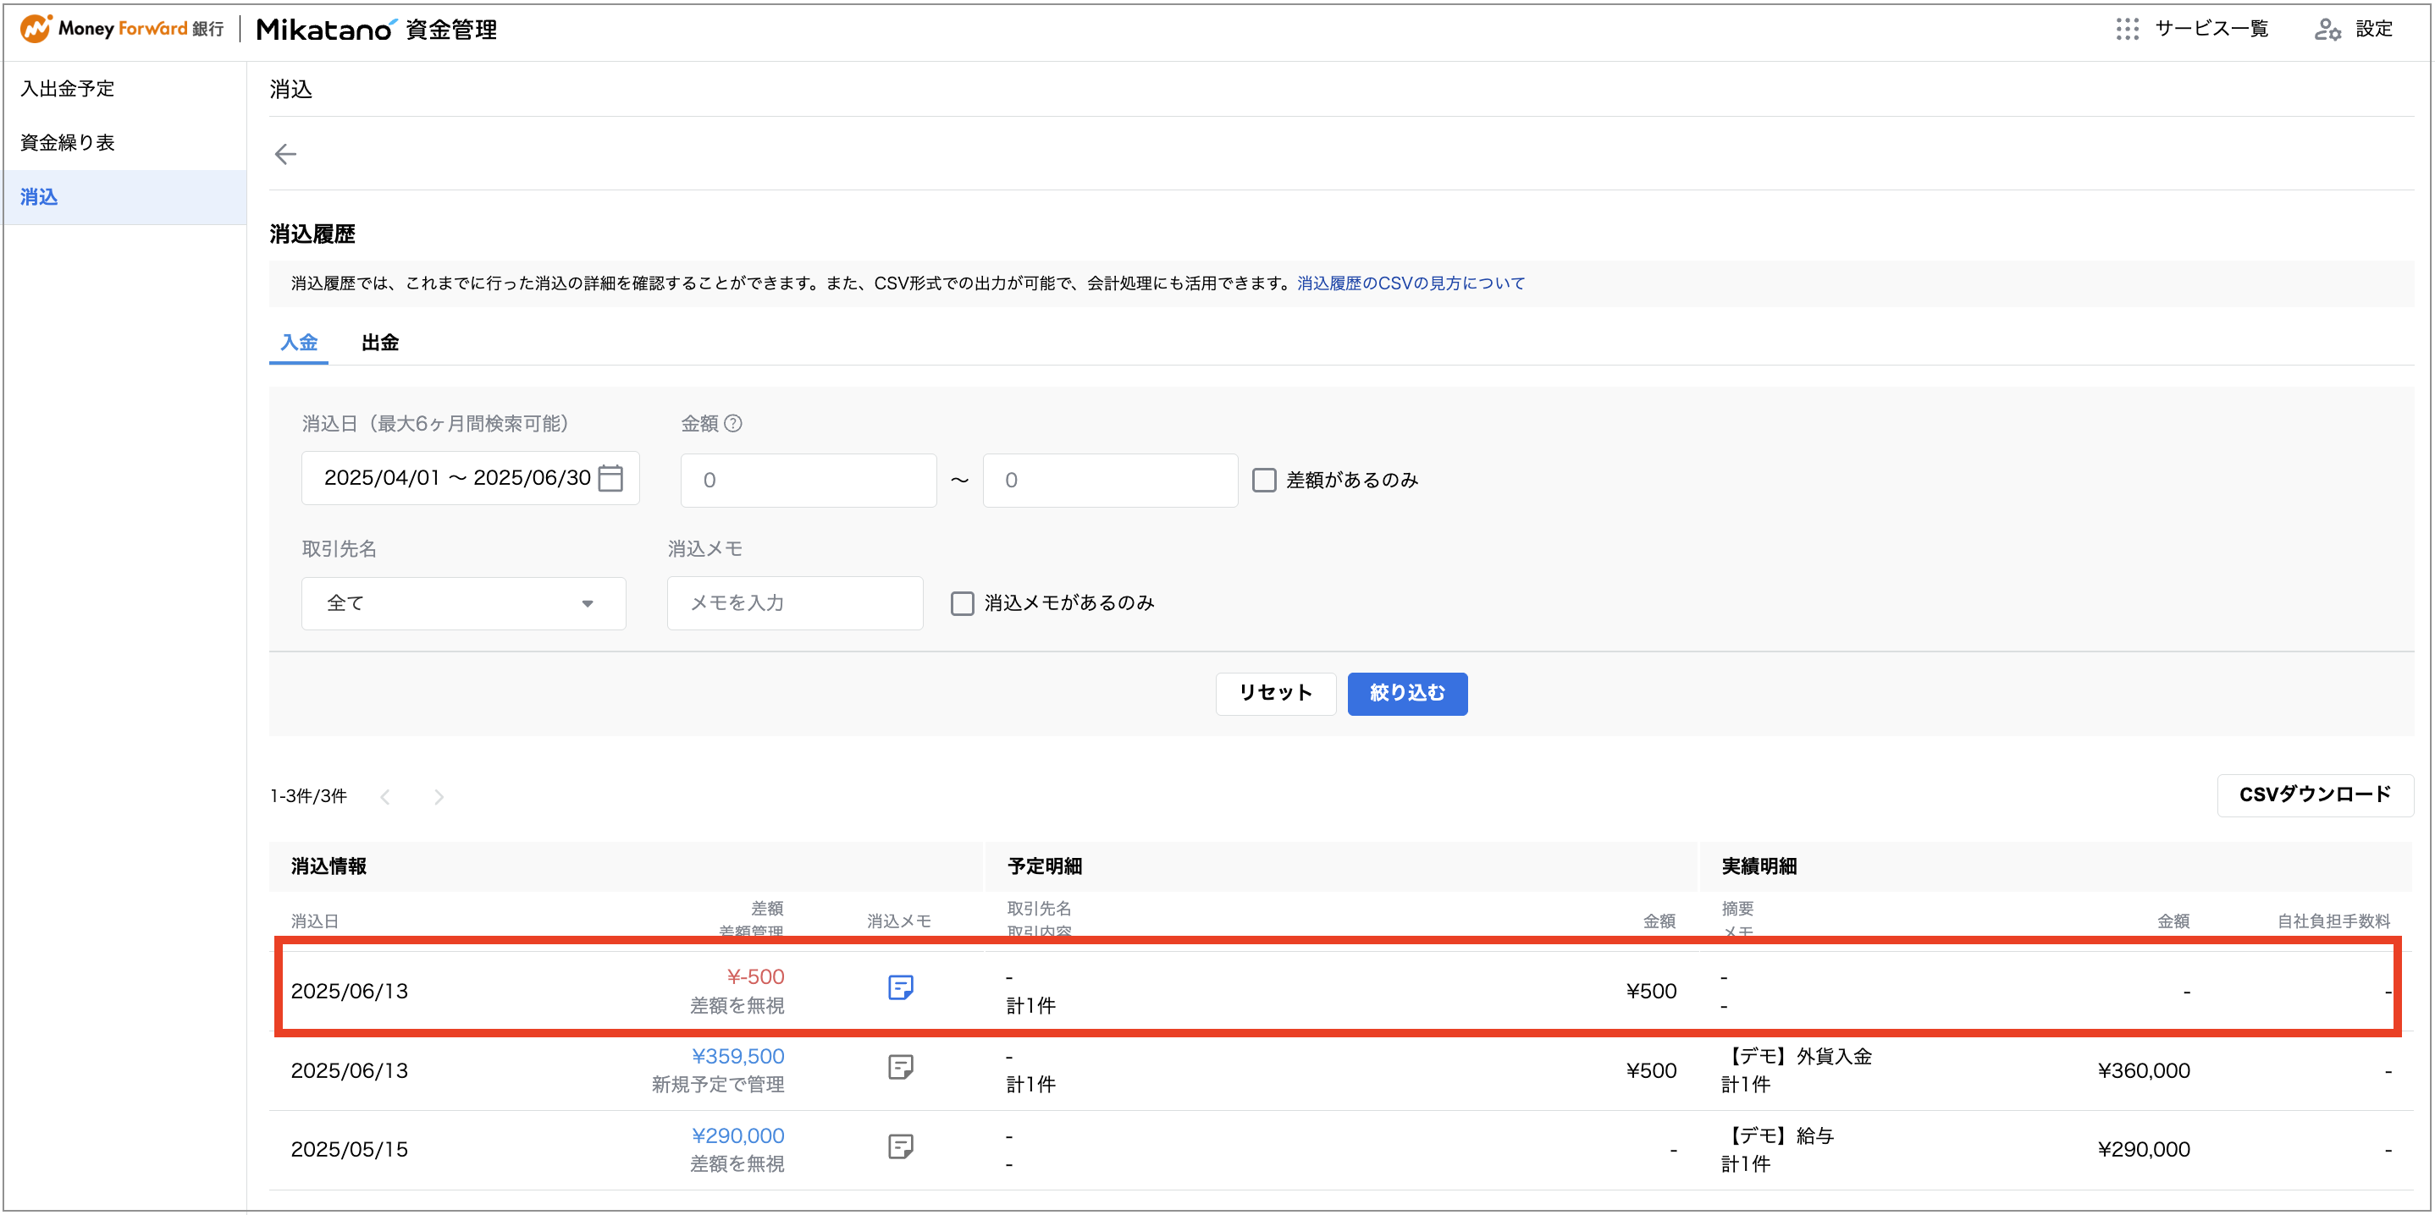Click the 2025/05/15 date cell
The width and height of the screenshot is (2435, 1215).
pos(349,1150)
